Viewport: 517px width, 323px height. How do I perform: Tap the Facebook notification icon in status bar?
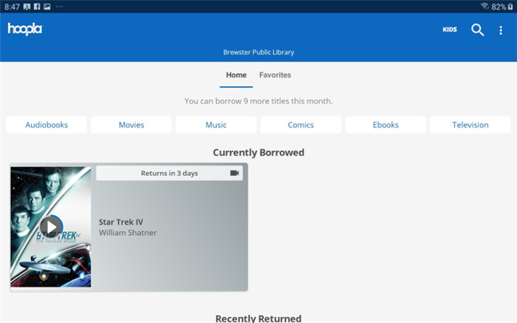[x=37, y=7]
